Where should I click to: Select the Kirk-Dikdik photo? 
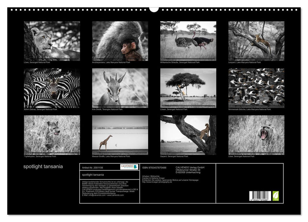(120, 88)
